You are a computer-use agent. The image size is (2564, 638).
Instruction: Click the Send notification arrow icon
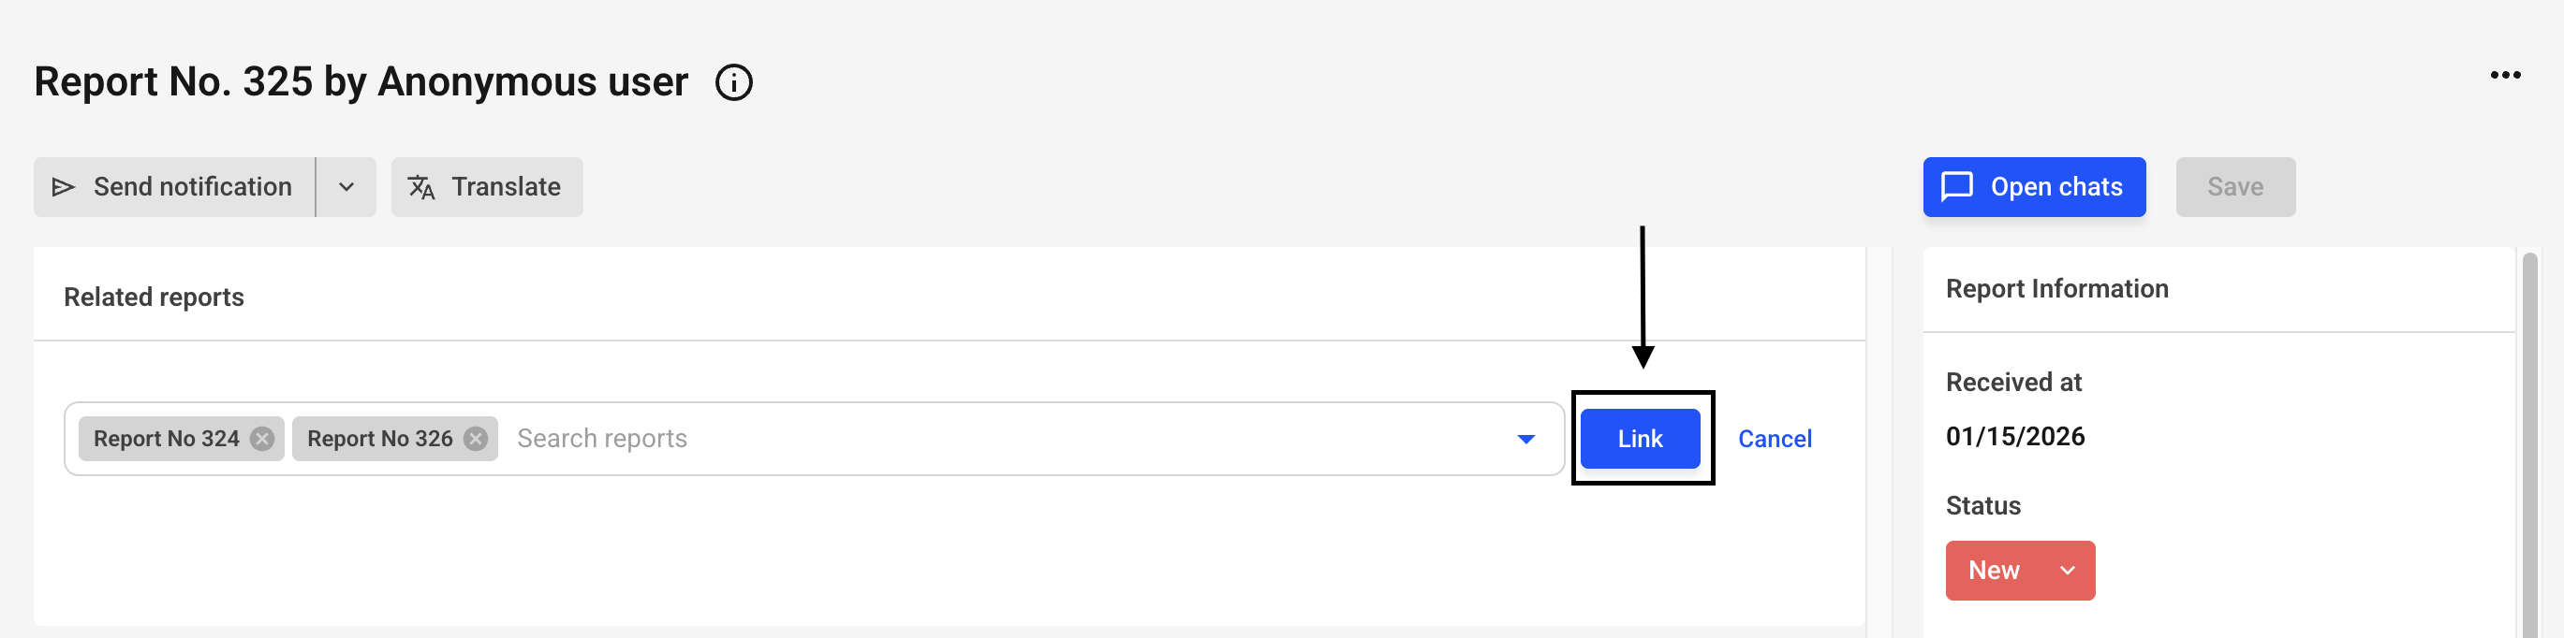tap(64, 187)
